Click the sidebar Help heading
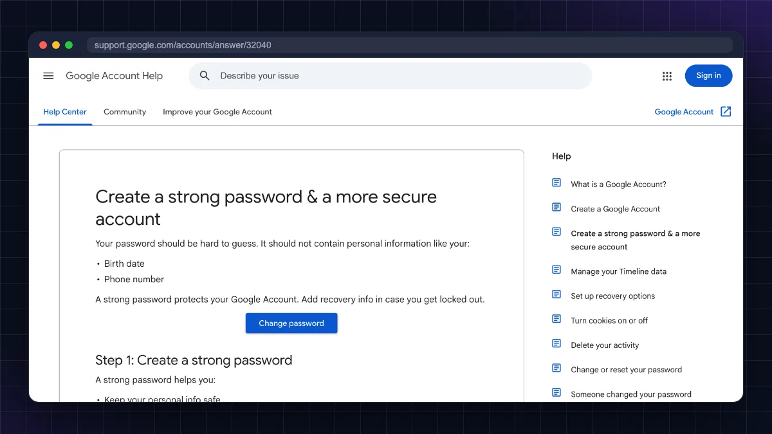The width and height of the screenshot is (772, 434). [x=561, y=156]
